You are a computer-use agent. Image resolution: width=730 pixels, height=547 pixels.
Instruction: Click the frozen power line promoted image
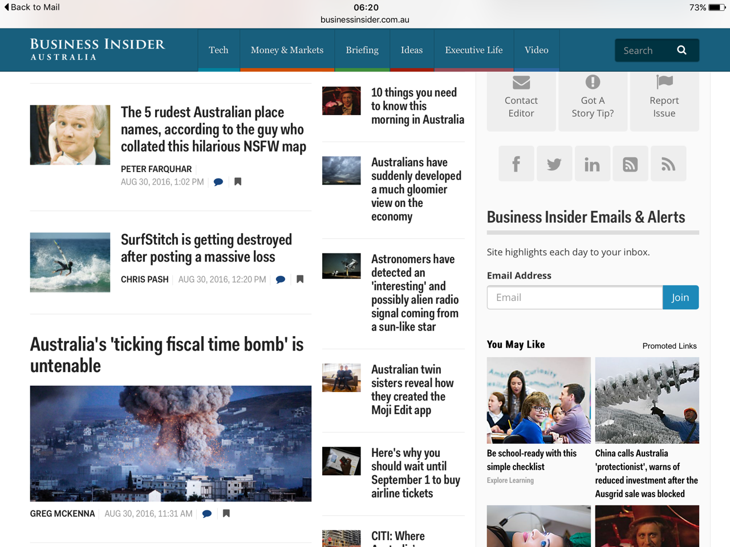(x=647, y=401)
